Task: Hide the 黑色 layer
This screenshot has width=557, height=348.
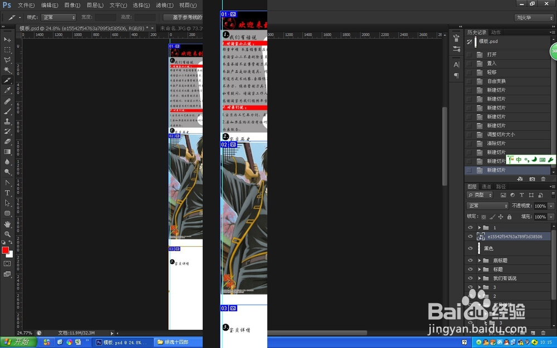Action: [x=470, y=248]
